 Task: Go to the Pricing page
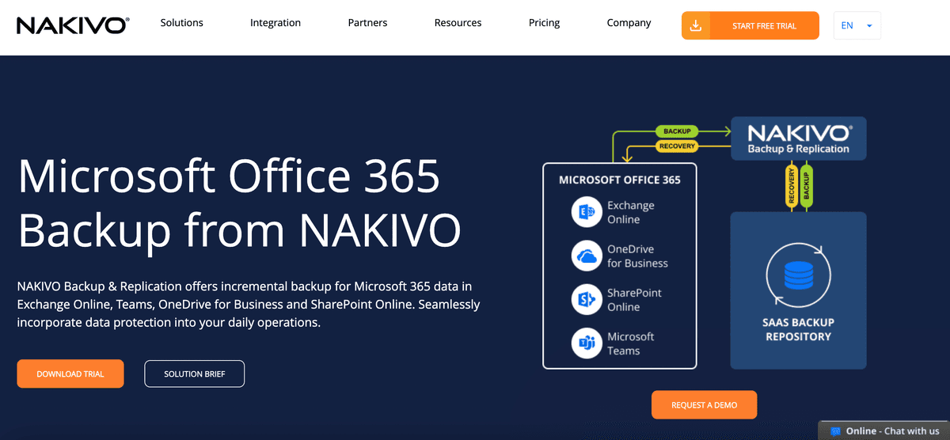544,23
